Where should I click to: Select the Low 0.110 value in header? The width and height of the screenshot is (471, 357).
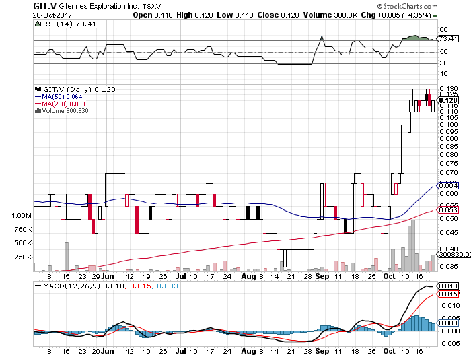coord(235,15)
